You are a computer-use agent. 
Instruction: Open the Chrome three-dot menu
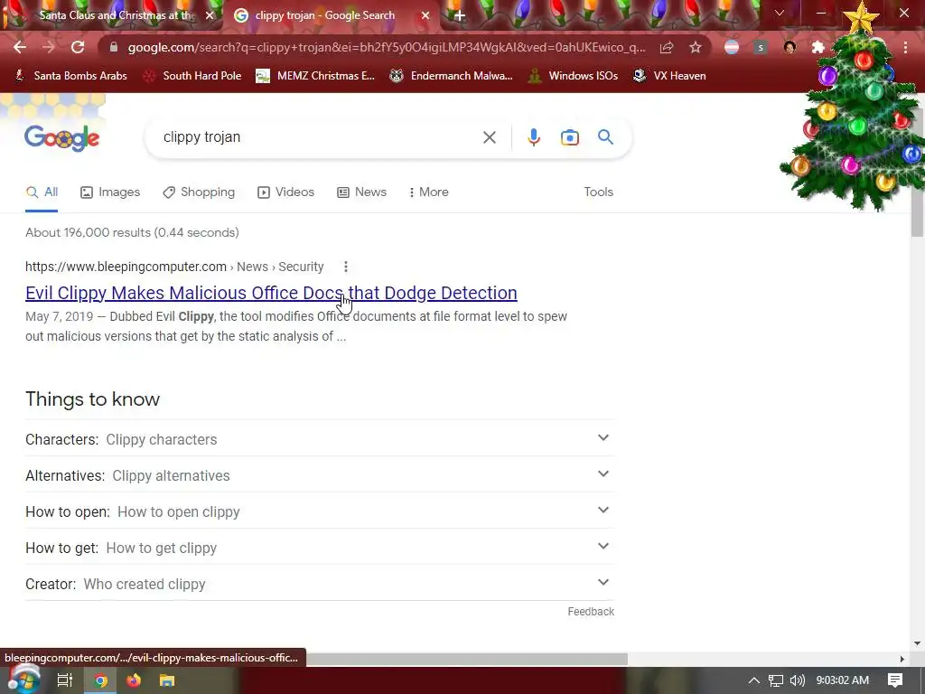point(905,47)
